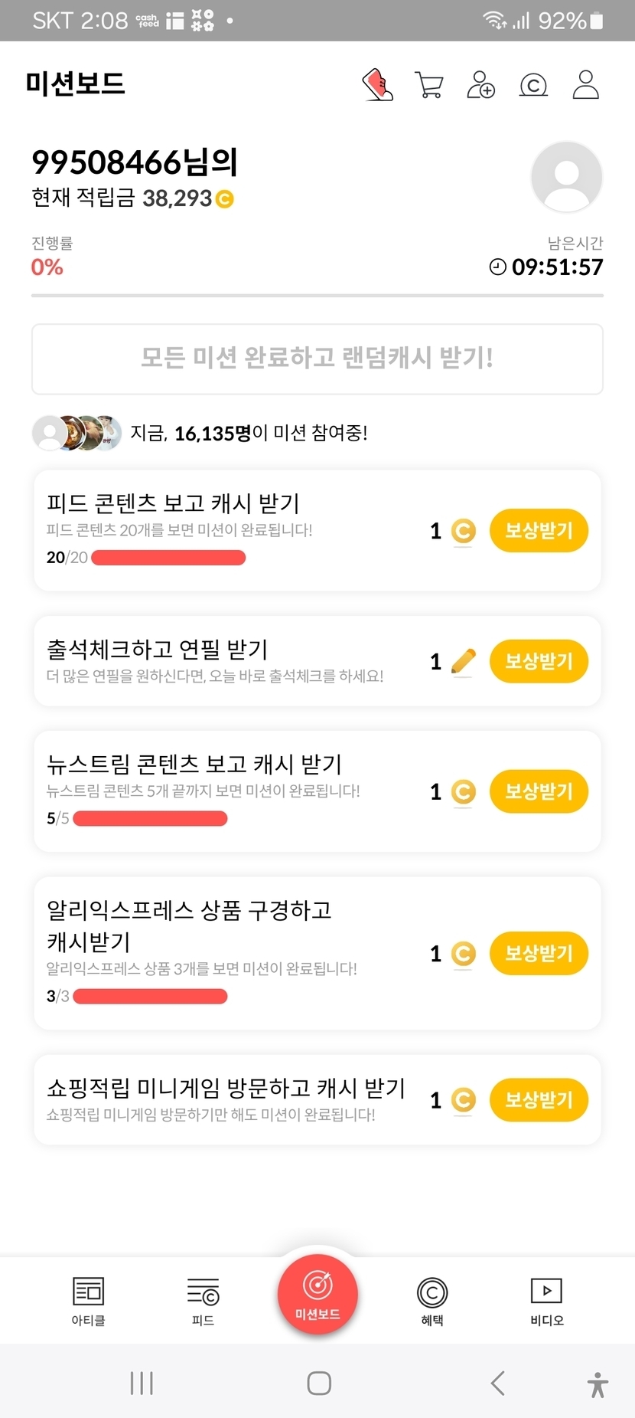Open the shopping cart icon

428,84
